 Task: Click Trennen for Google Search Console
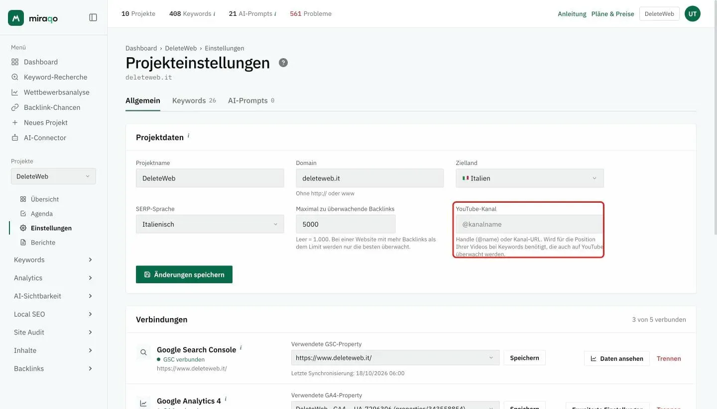669,358
